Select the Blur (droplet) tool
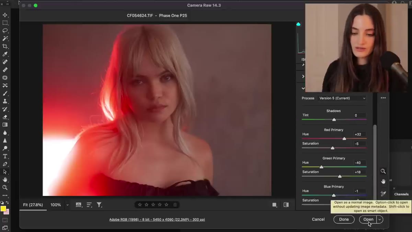The width and height of the screenshot is (412, 232). point(5,132)
